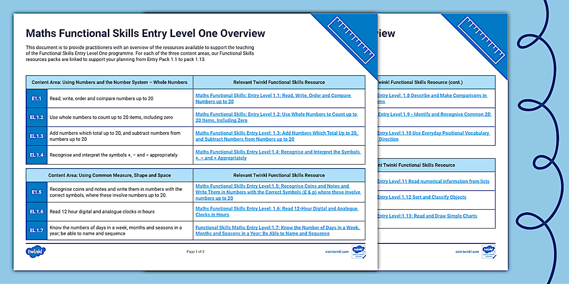Open the Entry Level 1.13 Read and Draw Charts link
Viewport: 569px width, 284px height.
(x=427, y=216)
